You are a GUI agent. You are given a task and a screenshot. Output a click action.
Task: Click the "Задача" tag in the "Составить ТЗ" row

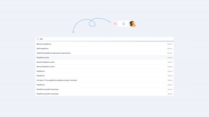click(x=170, y=80)
